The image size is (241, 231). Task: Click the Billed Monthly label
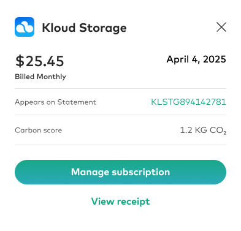pos(40,77)
